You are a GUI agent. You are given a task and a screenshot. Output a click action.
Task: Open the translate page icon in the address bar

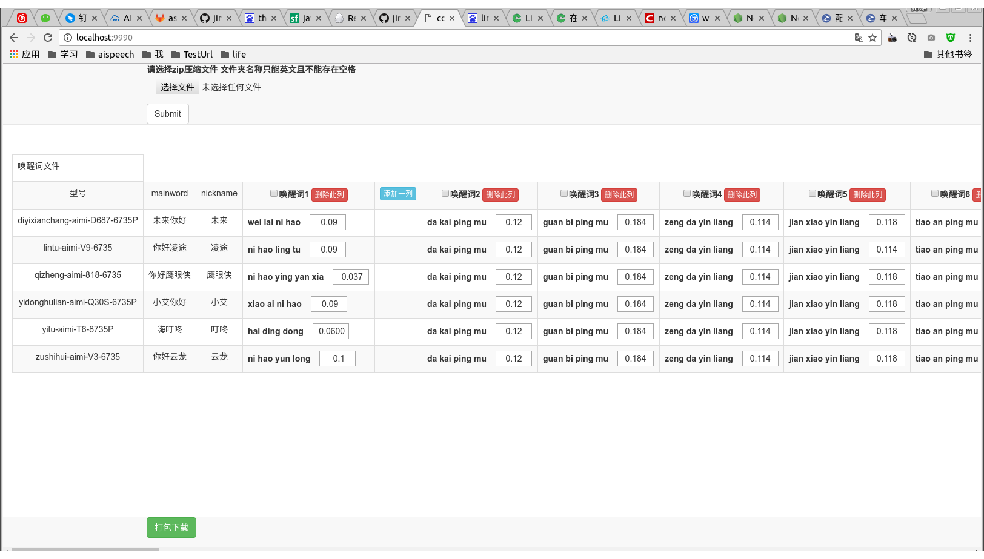pos(859,38)
